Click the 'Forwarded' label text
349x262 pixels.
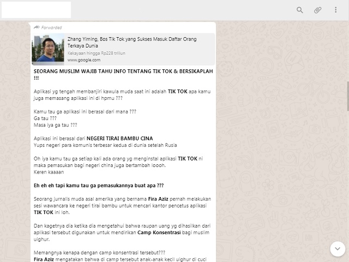52,28
